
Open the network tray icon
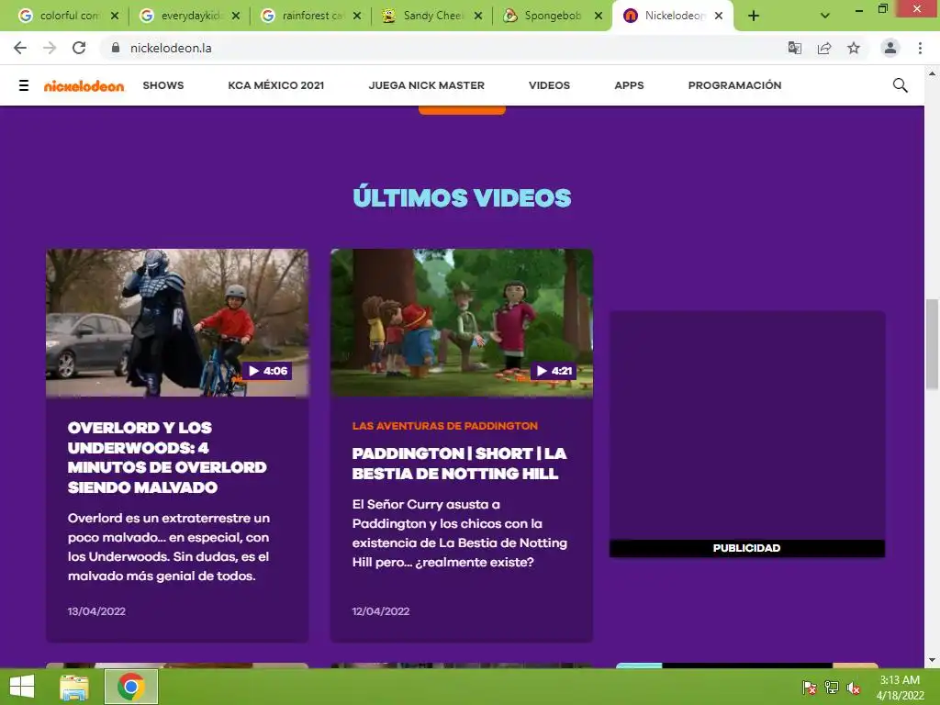832,688
